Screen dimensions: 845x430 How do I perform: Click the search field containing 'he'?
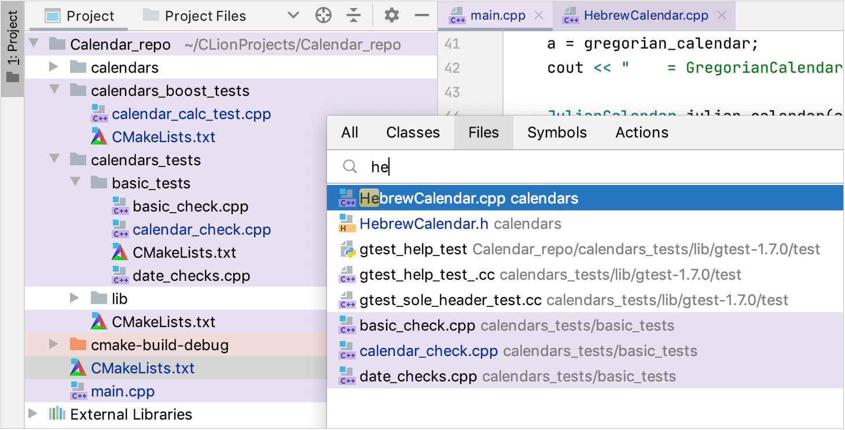[x=585, y=167]
